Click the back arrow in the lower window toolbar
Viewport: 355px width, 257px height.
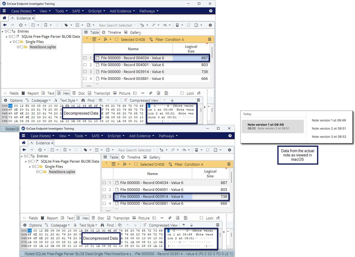[x=24, y=150]
